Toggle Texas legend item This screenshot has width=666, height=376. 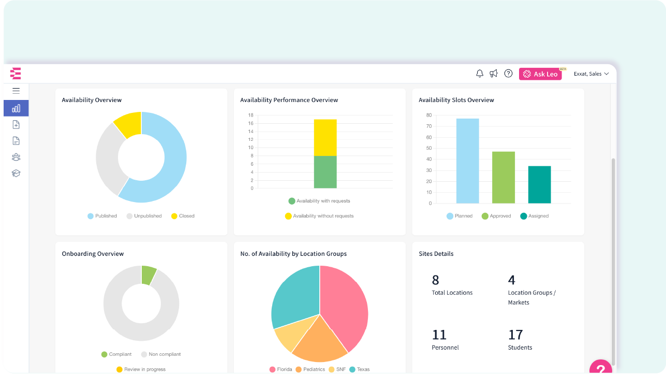[x=359, y=369]
